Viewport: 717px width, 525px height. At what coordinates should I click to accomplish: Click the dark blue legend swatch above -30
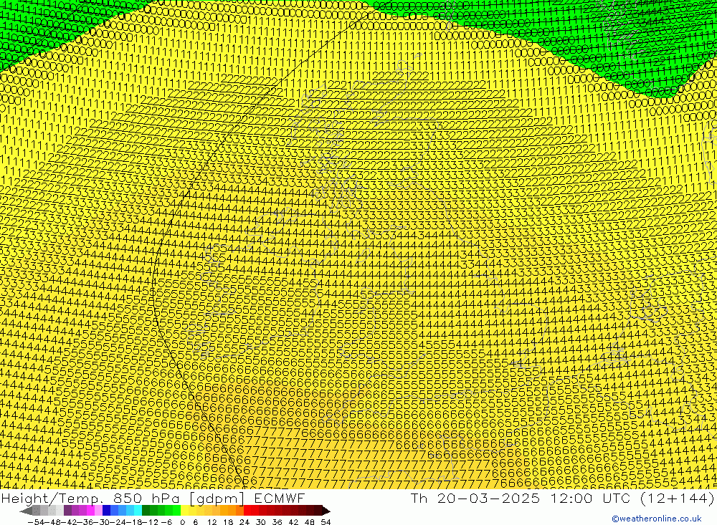107,511
